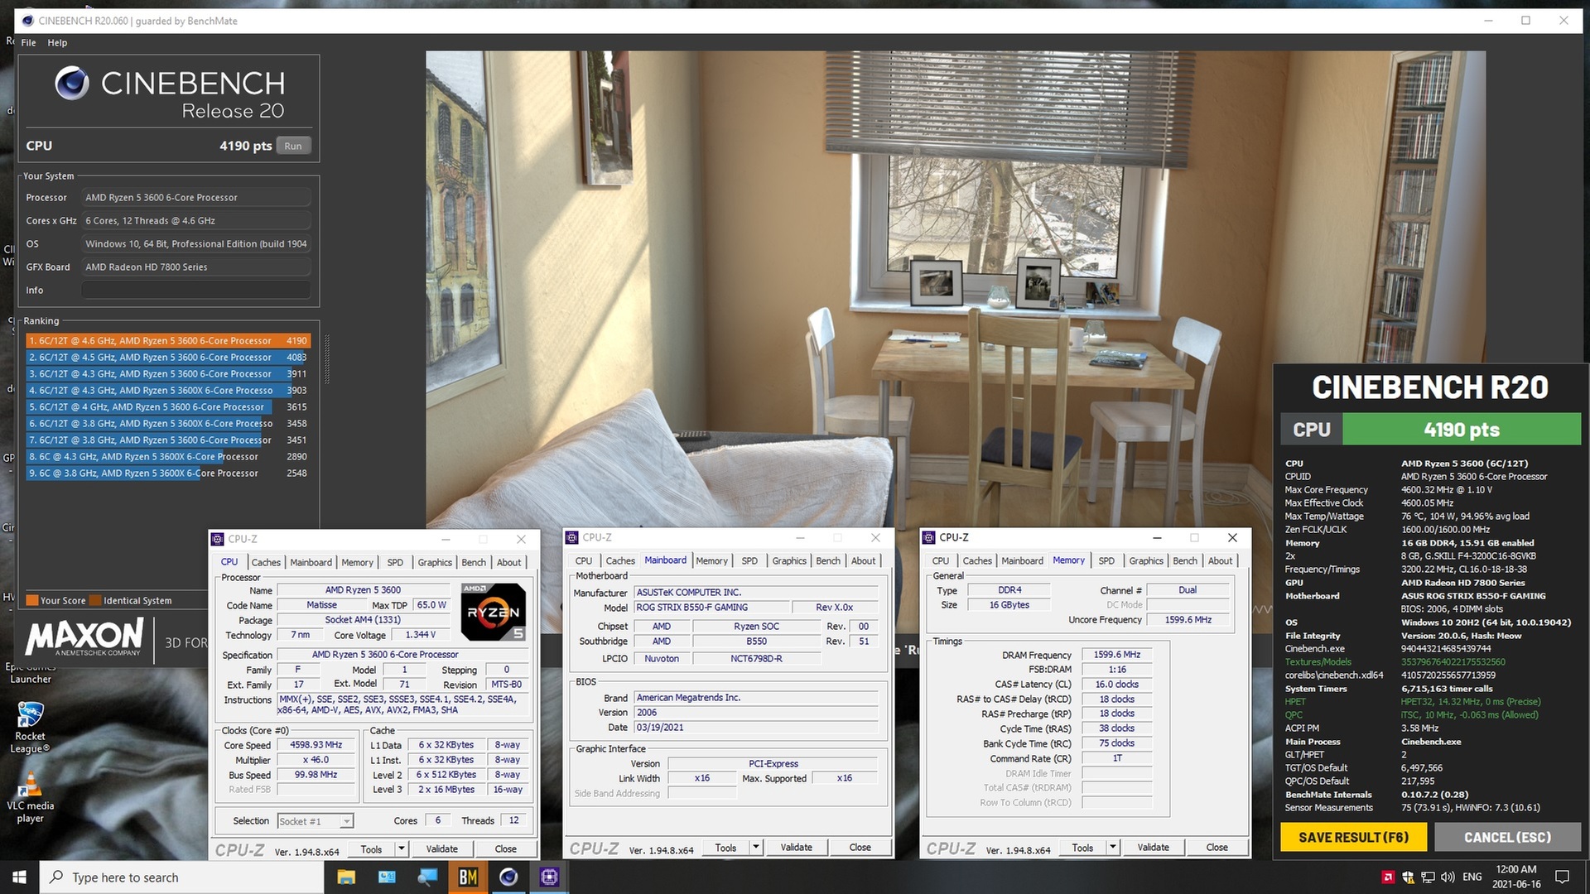Viewport: 1590px width, 894px height.
Task: Click Tools button in CPU-Z Mainboard window
Action: point(726,847)
